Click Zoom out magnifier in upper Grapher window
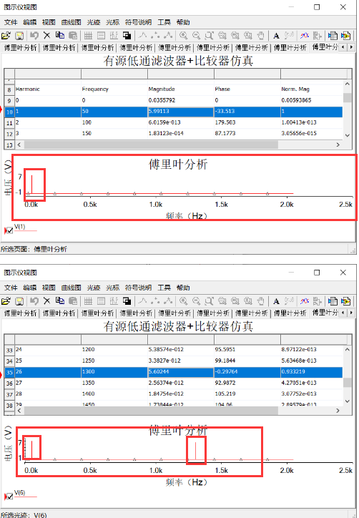The image size is (359, 518). tap(196, 35)
